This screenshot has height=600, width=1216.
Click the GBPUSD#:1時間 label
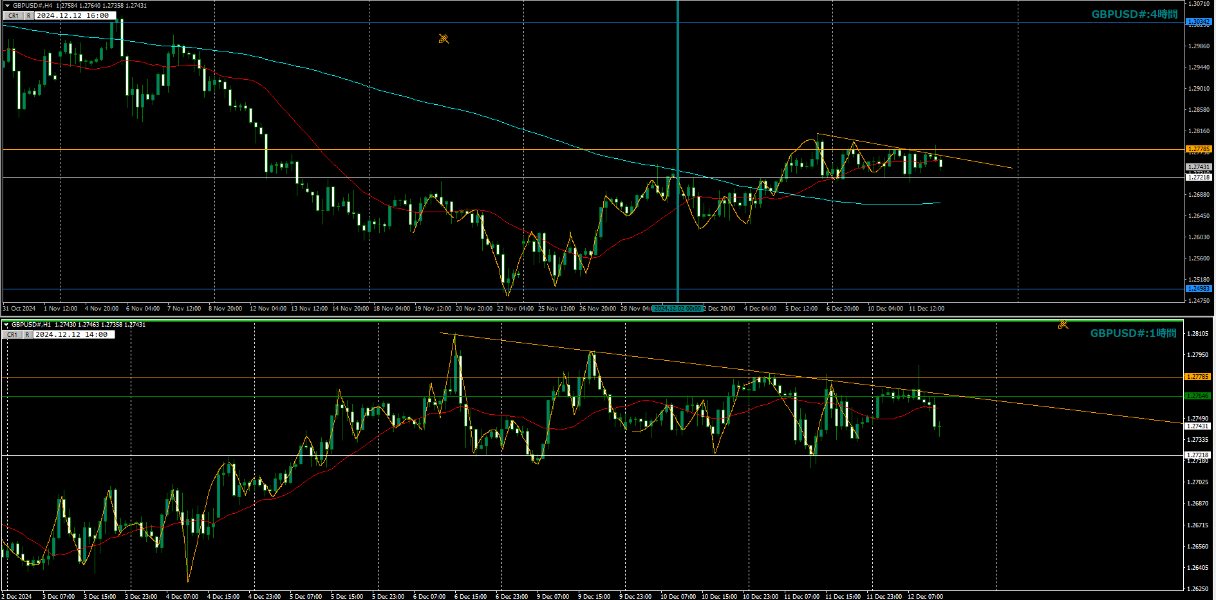[1133, 333]
